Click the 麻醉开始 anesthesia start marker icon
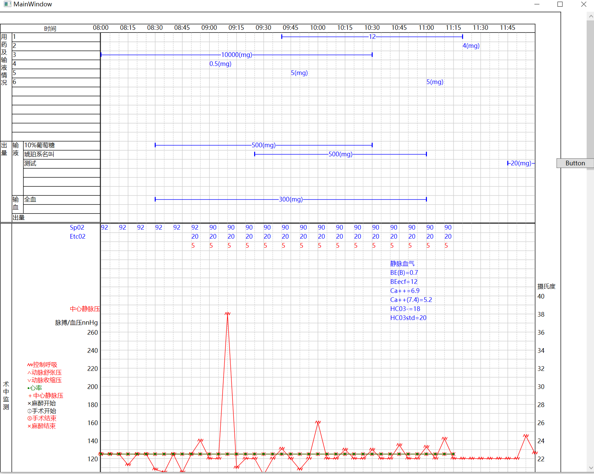Image resolution: width=594 pixels, height=474 pixels. [28, 403]
